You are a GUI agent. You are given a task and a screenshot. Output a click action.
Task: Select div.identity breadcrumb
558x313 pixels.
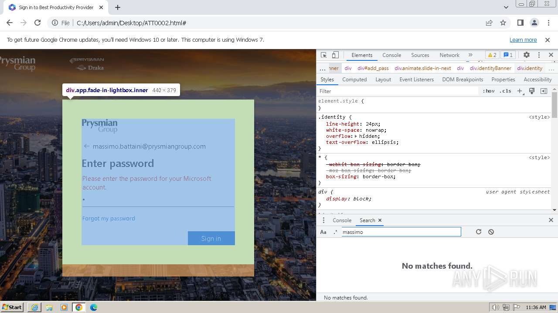coord(530,68)
